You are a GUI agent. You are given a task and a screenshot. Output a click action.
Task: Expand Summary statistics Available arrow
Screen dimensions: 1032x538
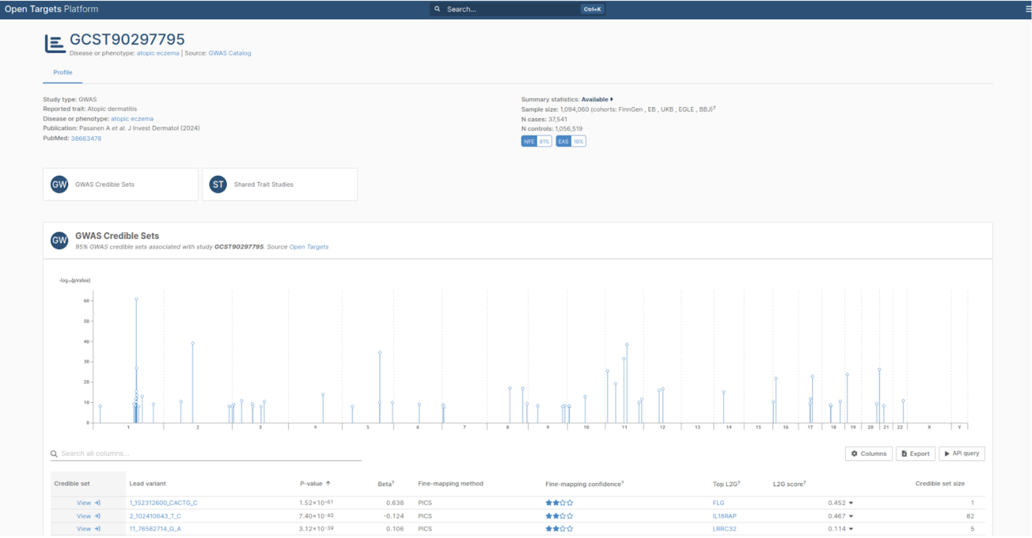[x=612, y=99]
